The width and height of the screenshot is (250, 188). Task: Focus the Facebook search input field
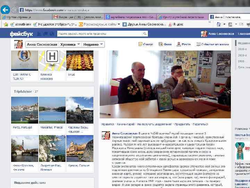[x=100, y=33]
